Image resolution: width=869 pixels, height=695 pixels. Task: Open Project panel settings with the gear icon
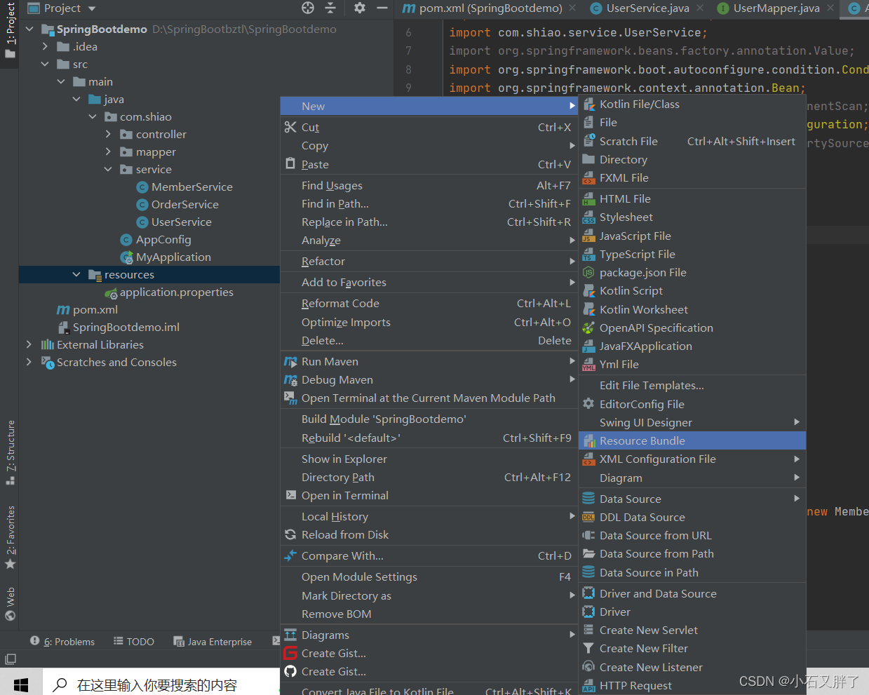pos(360,9)
